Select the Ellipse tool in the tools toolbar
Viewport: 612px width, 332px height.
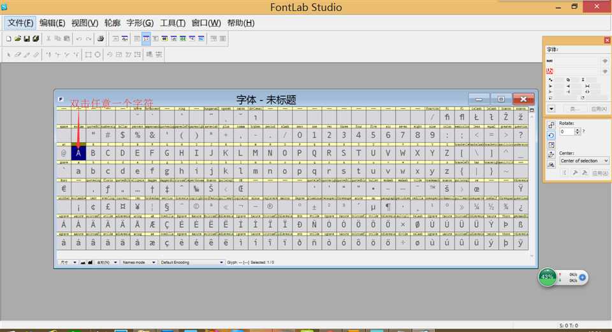(98, 55)
